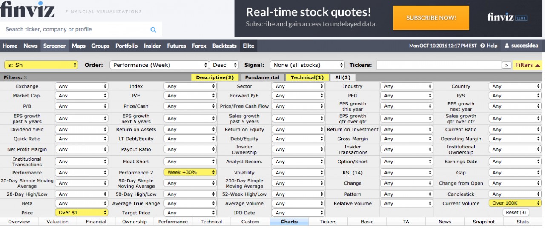Collapse the Filters panel
This screenshot has width=545, height=228.
coord(528,65)
